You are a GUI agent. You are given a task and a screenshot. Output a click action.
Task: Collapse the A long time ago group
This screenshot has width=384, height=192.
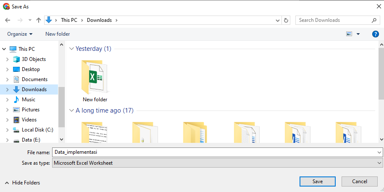[x=71, y=111]
